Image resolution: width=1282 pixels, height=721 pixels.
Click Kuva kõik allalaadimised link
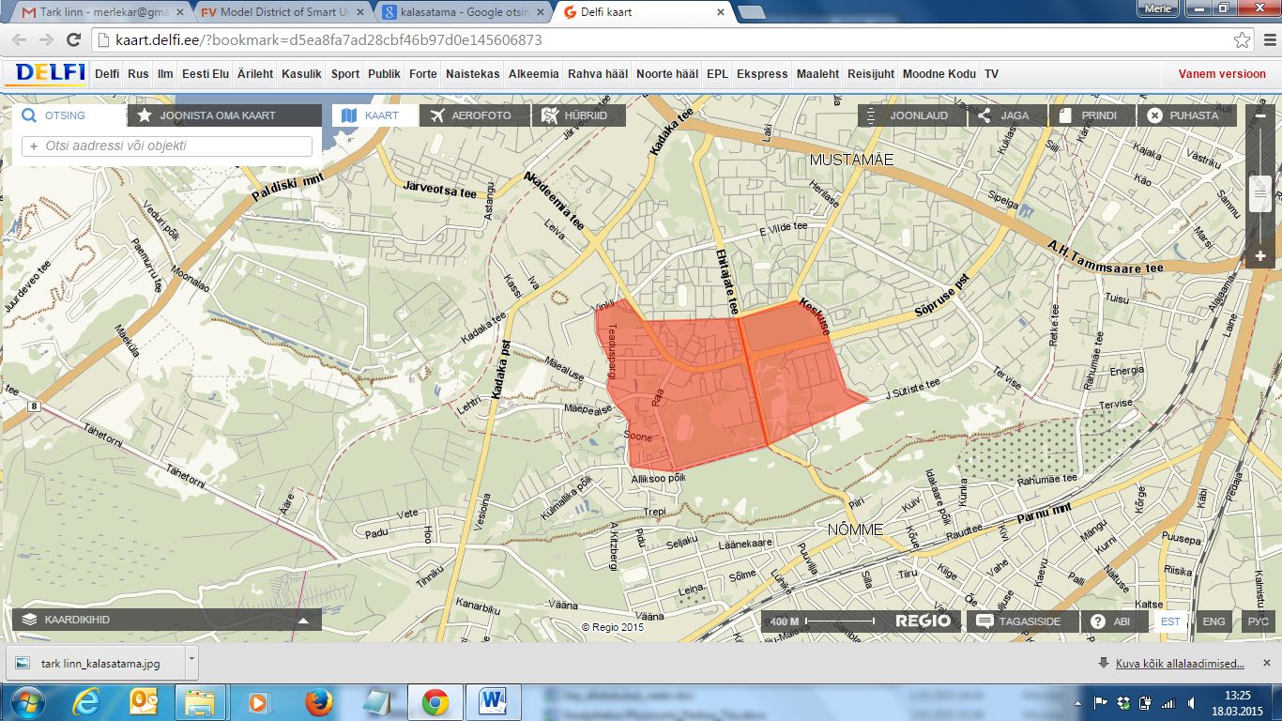tap(1180, 664)
